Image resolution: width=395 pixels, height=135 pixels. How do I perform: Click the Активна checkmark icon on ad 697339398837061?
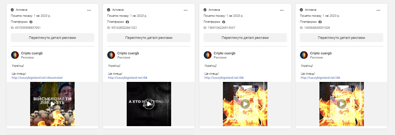(12, 10)
